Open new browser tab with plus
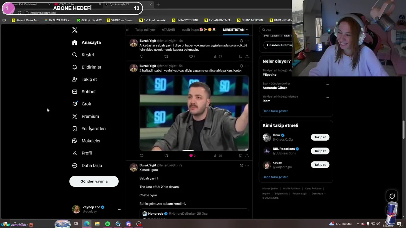The width and height of the screenshot is (406, 228). tap(158, 4)
